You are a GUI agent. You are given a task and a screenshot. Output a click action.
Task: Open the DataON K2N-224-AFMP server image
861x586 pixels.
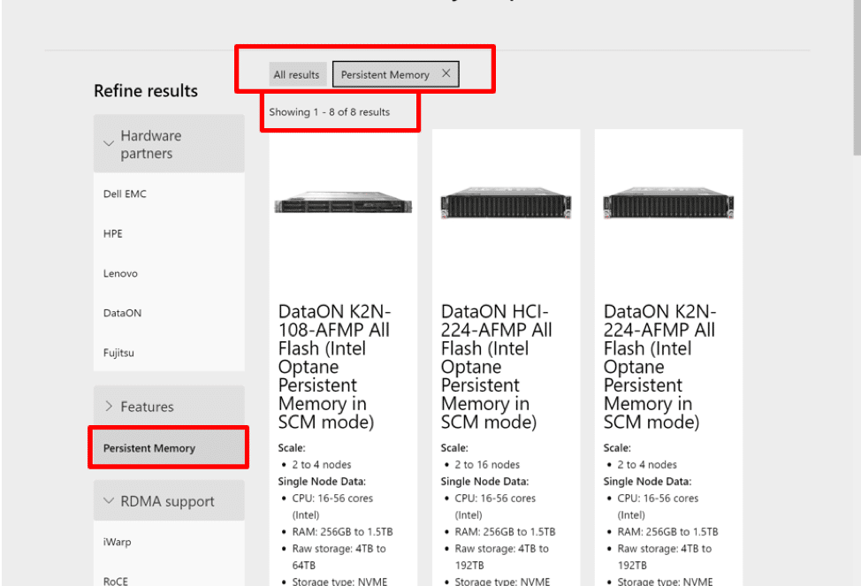coord(668,202)
